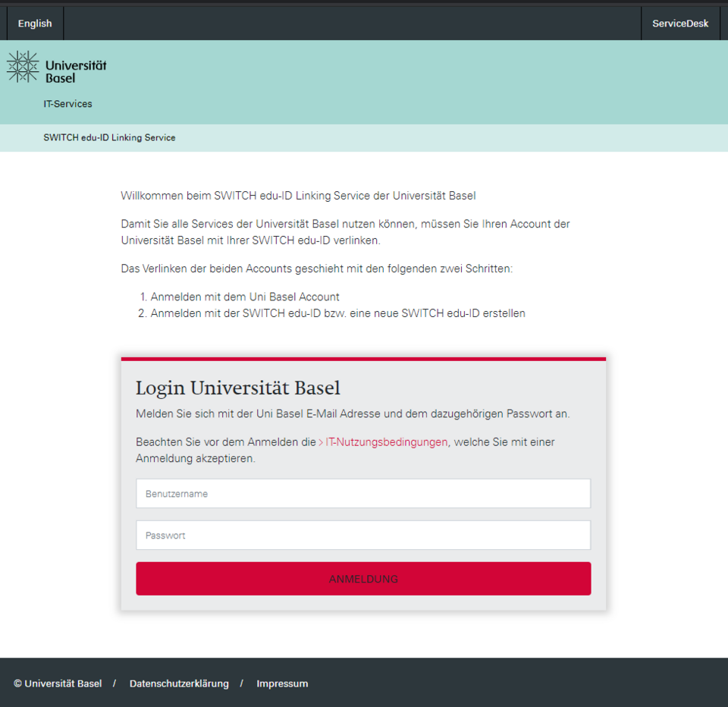Click the red chevron before IT-Nutzungsbedingungen

coord(321,442)
